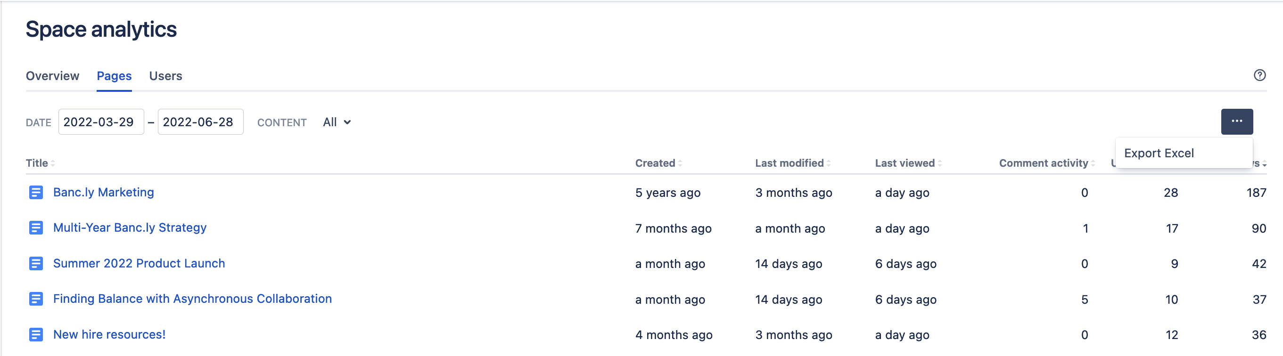Click the page icon beside Finding Balance with Asynchronous Collaboration
Image resolution: width=1283 pixels, height=356 pixels.
click(x=35, y=299)
